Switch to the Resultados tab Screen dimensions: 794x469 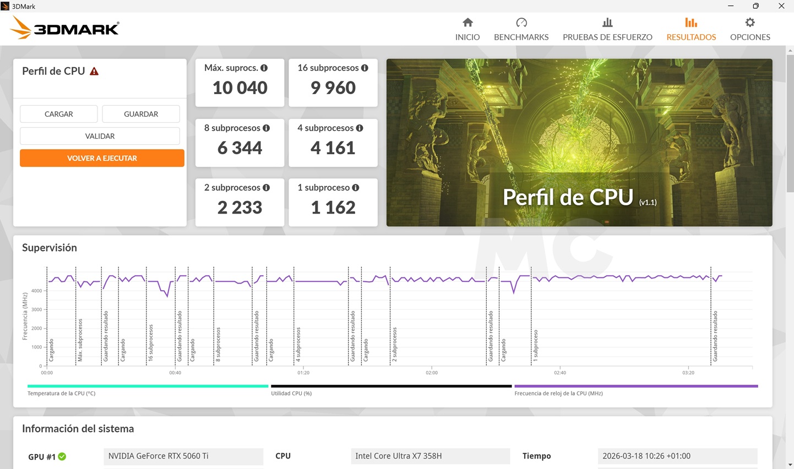click(691, 29)
